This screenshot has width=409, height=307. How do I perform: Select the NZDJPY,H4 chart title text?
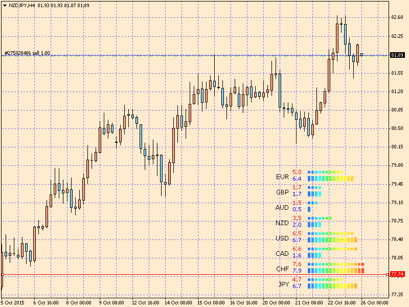coord(21,5)
